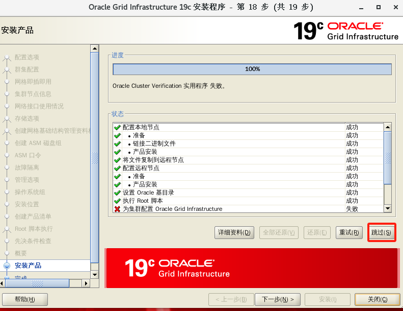
Task: Select the 网格即插即用 step in the sidebar
Action: [33, 82]
